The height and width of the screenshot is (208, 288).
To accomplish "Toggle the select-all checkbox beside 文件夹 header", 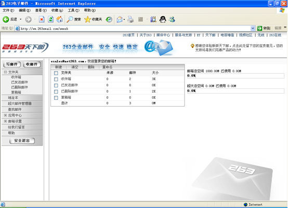I will click(56, 73).
